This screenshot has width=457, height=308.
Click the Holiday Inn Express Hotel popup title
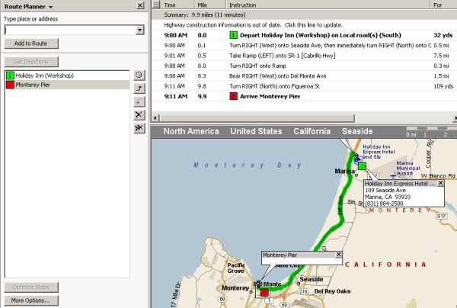(x=400, y=184)
